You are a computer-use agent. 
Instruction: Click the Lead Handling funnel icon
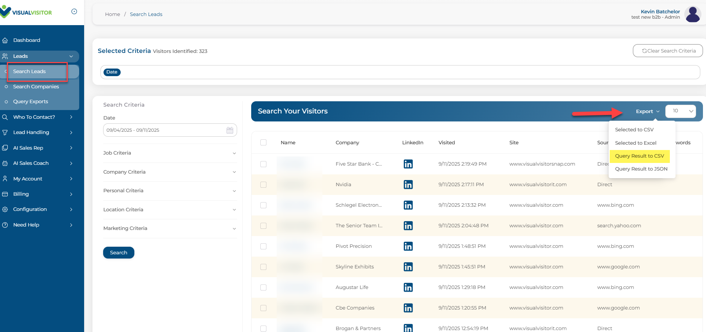pyautogui.click(x=5, y=132)
